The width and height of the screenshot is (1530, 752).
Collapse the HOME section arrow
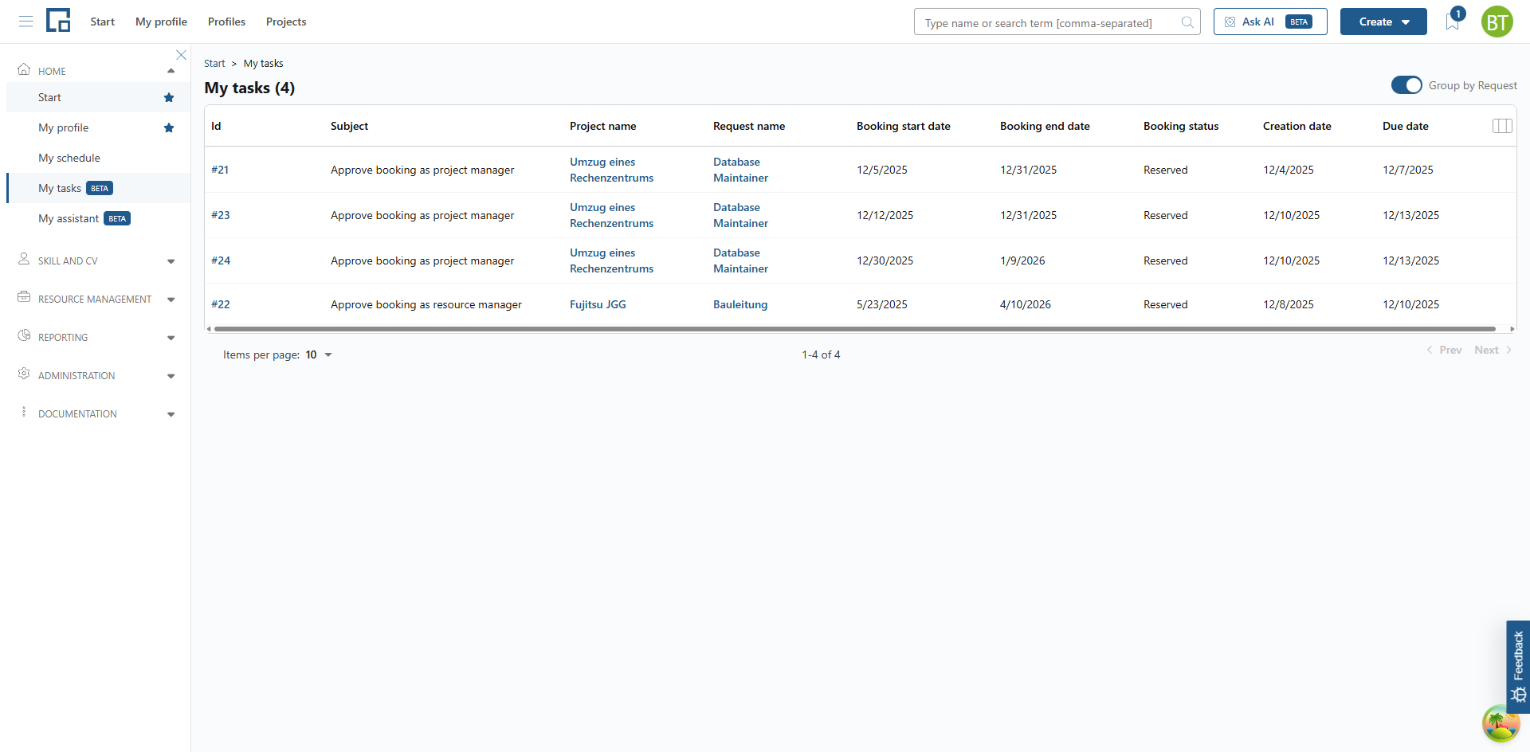pos(171,71)
